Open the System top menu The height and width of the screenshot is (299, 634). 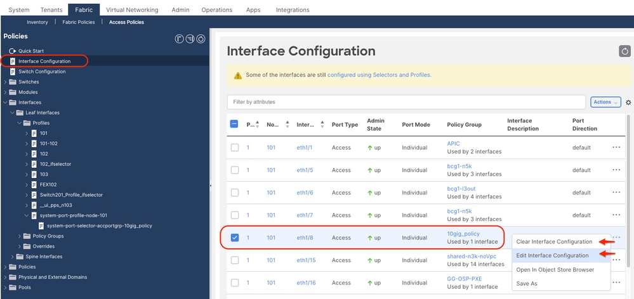[19, 10]
